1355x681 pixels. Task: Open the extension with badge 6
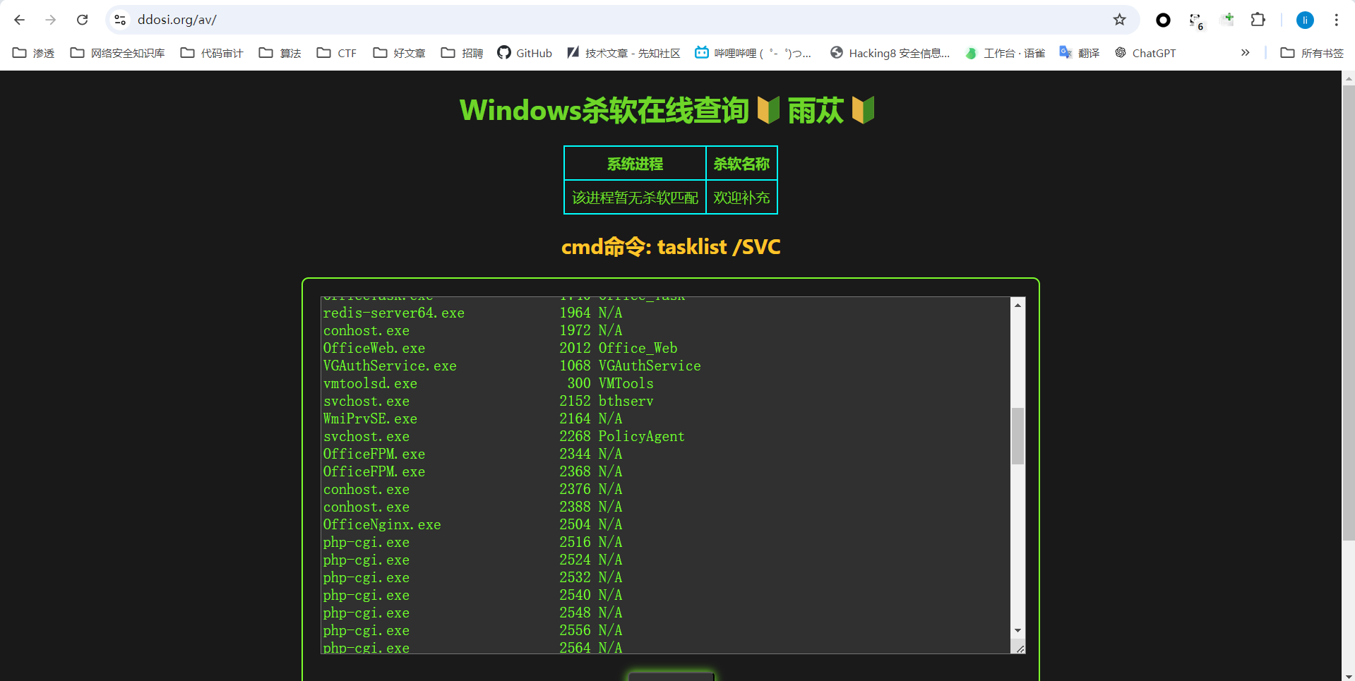tap(1196, 20)
